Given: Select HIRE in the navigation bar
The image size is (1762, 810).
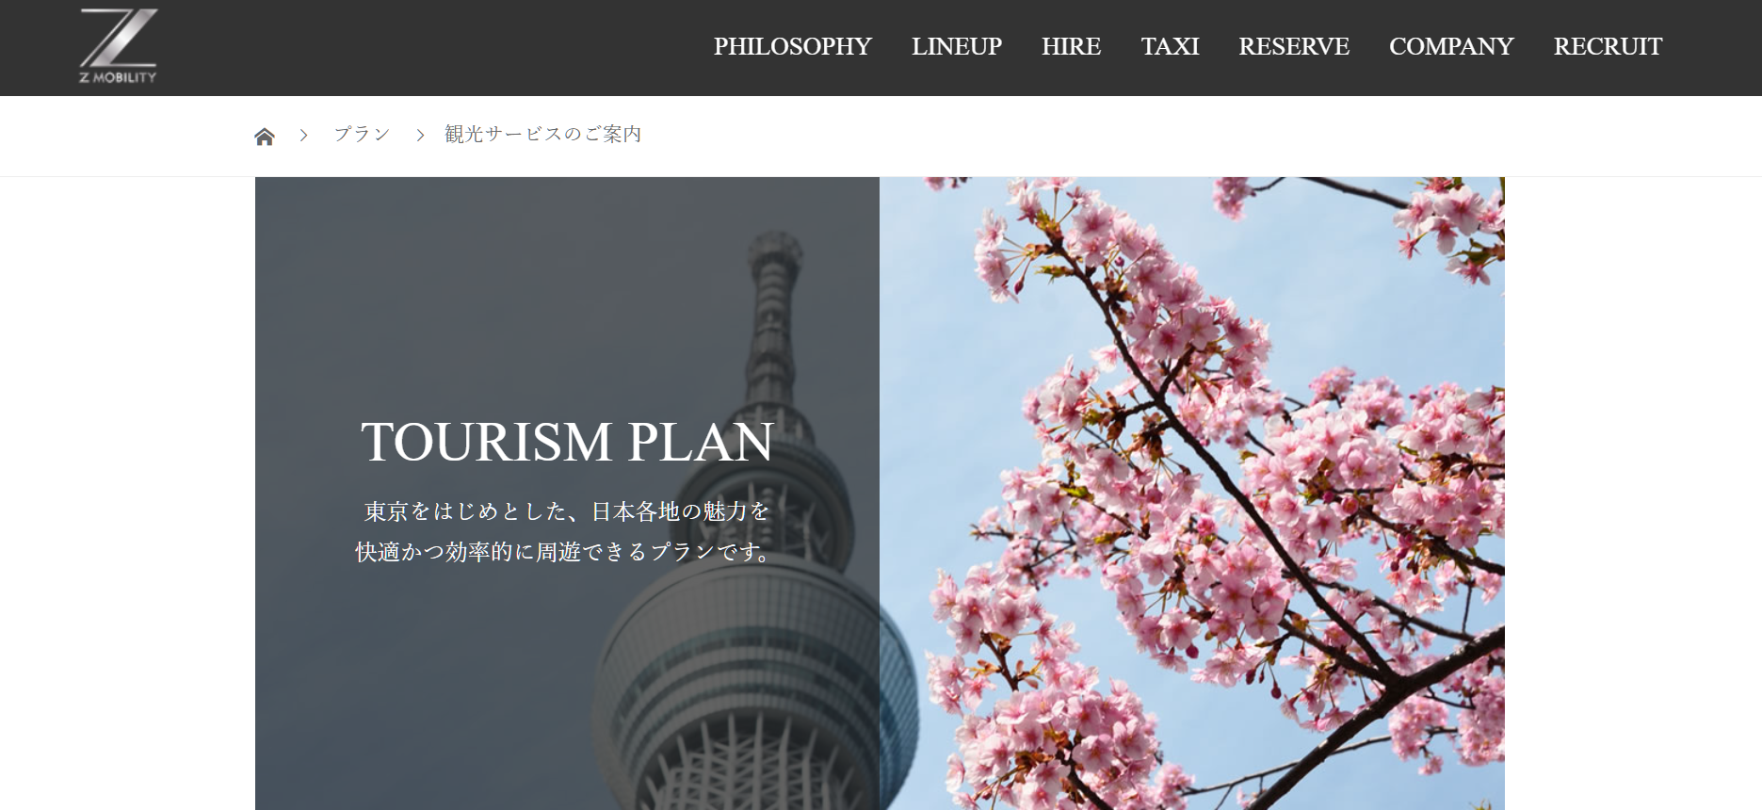Looking at the screenshot, I should click(x=1071, y=46).
